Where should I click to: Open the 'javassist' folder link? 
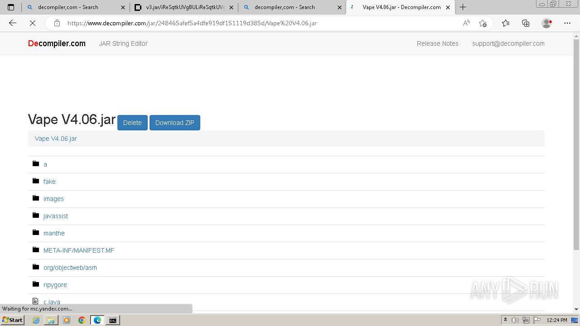coord(56,216)
